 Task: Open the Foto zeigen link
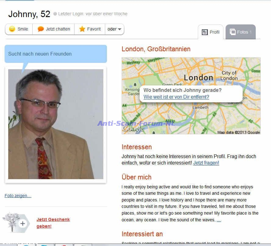point(18,196)
